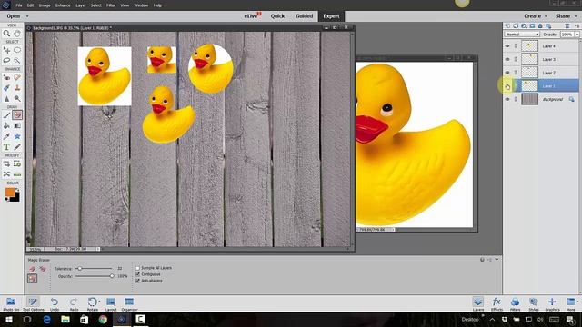The image size is (582, 327).
Task: Open the Filter menu
Action: click(111, 5)
